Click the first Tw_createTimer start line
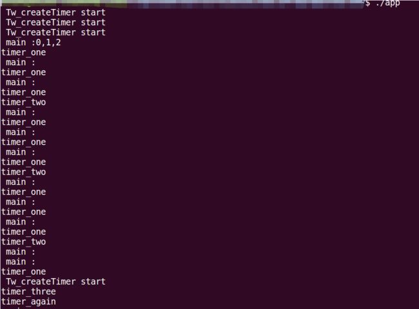This screenshot has height=309, width=419. coord(55,12)
